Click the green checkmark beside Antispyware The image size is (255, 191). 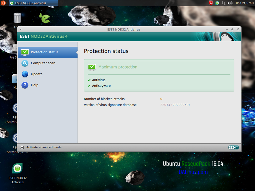(89, 86)
